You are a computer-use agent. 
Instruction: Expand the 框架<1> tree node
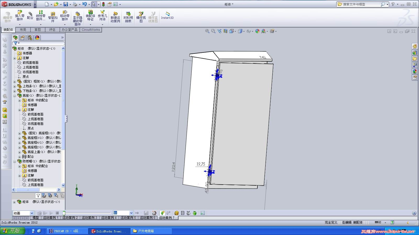(15, 81)
